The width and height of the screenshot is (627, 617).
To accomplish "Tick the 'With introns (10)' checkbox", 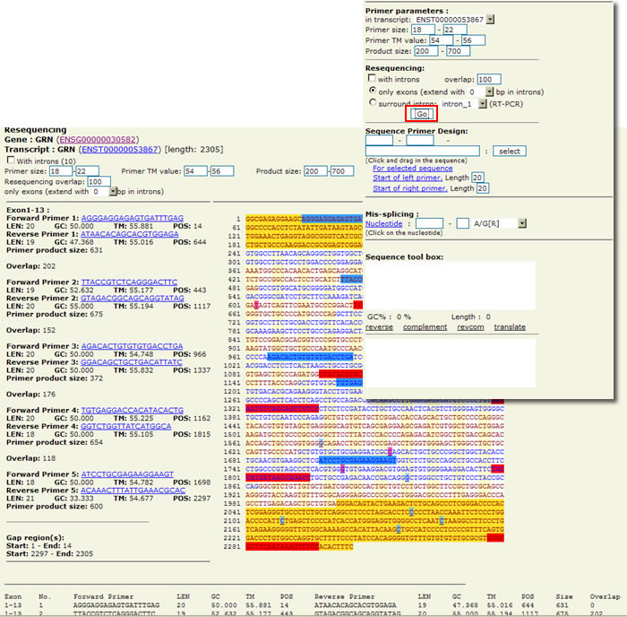I will pos(11,161).
